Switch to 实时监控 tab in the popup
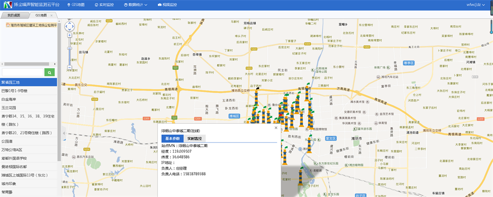 pyautogui.click(x=194, y=138)
